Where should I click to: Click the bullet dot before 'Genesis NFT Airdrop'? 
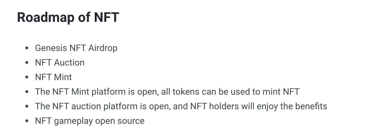click(27, 48)
